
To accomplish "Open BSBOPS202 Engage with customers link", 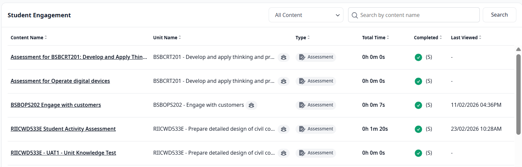I will pyautogui.click(x=56, y=105).
